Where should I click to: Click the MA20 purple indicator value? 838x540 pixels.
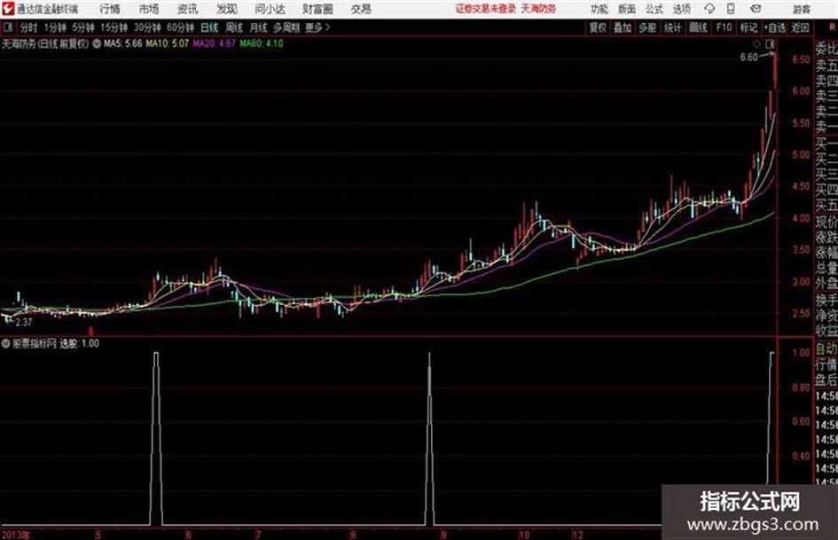tap(214, 43)
